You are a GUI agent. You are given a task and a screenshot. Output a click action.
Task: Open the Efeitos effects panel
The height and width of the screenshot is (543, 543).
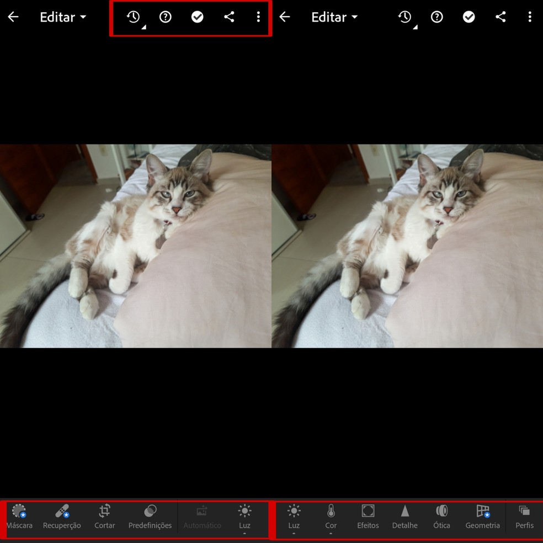(x=368, y=517)
